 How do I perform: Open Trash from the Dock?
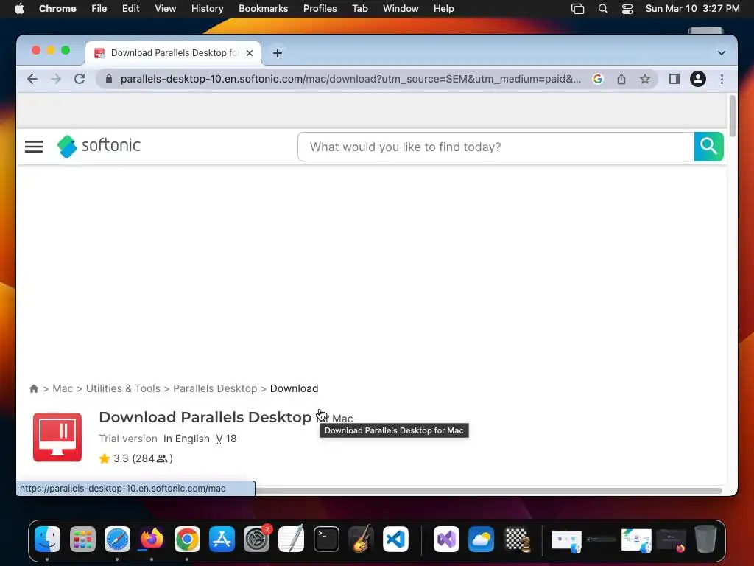[705, 539]
